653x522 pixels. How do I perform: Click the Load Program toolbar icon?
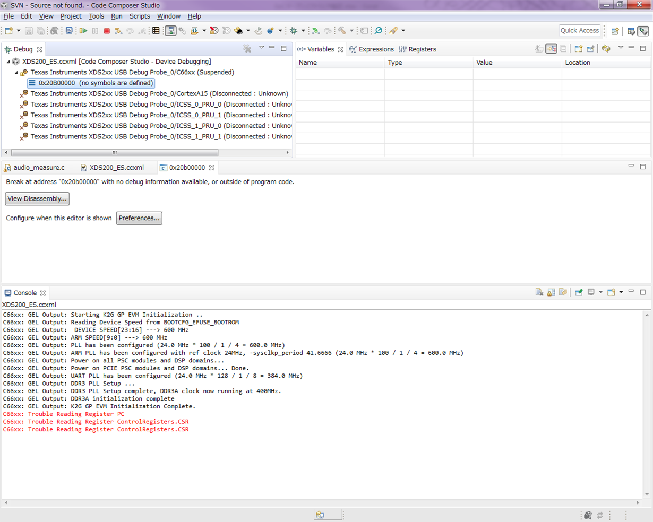pyautogui.click(x=194, y=31)
